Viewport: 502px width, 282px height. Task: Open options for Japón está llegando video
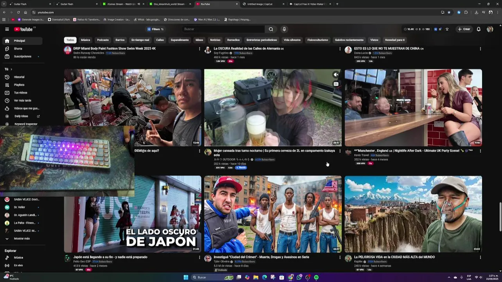point(199,257)
